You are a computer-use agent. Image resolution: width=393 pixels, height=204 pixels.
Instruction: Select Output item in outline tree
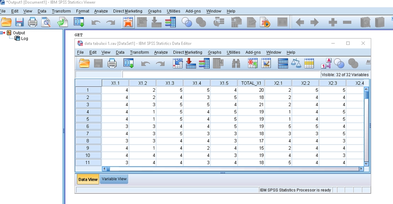tap(19, 33)
